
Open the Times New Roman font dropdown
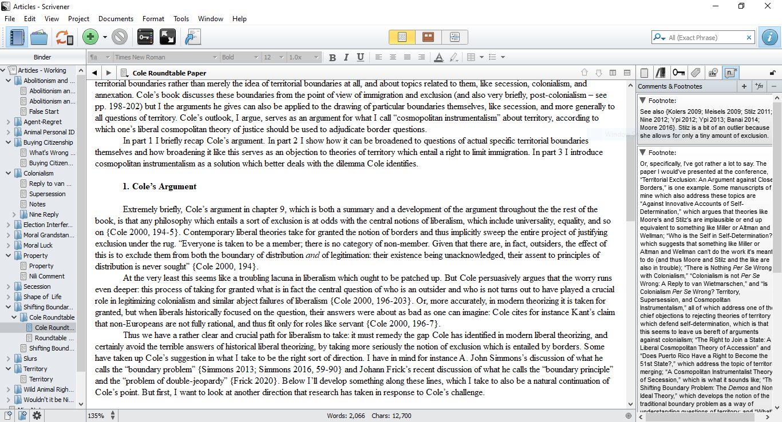pyautogui.click(x=166, y=57)
